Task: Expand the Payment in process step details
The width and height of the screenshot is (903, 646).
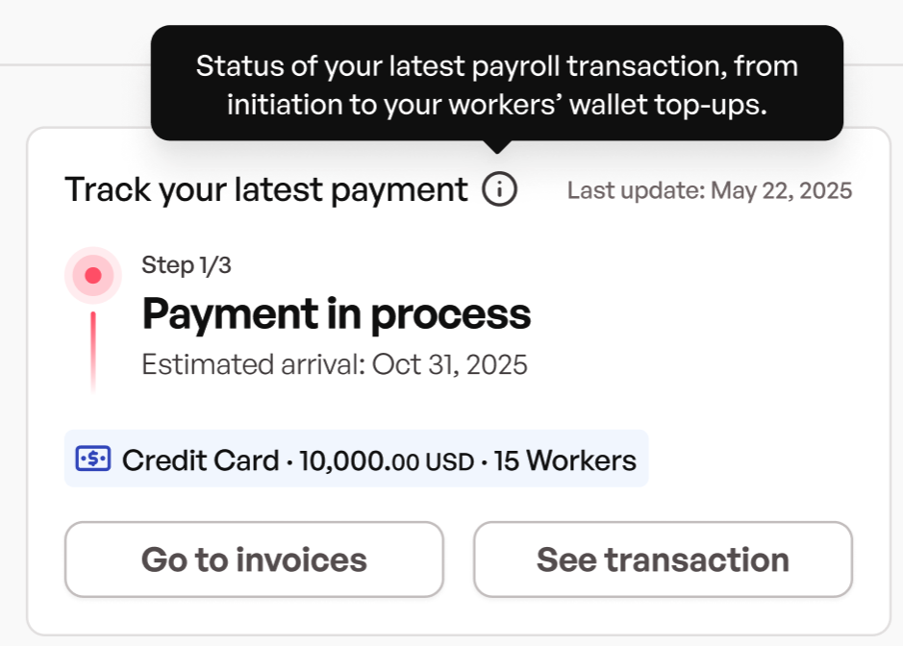Action: (x=336, y=313)
